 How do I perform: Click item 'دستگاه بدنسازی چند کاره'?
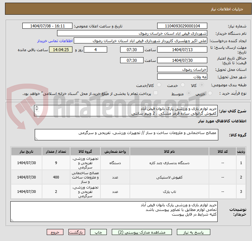click(170, 163)
